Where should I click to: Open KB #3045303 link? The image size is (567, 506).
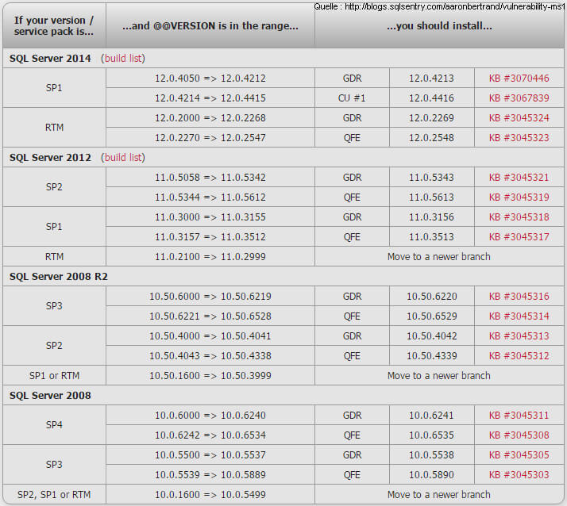[519, 475]
